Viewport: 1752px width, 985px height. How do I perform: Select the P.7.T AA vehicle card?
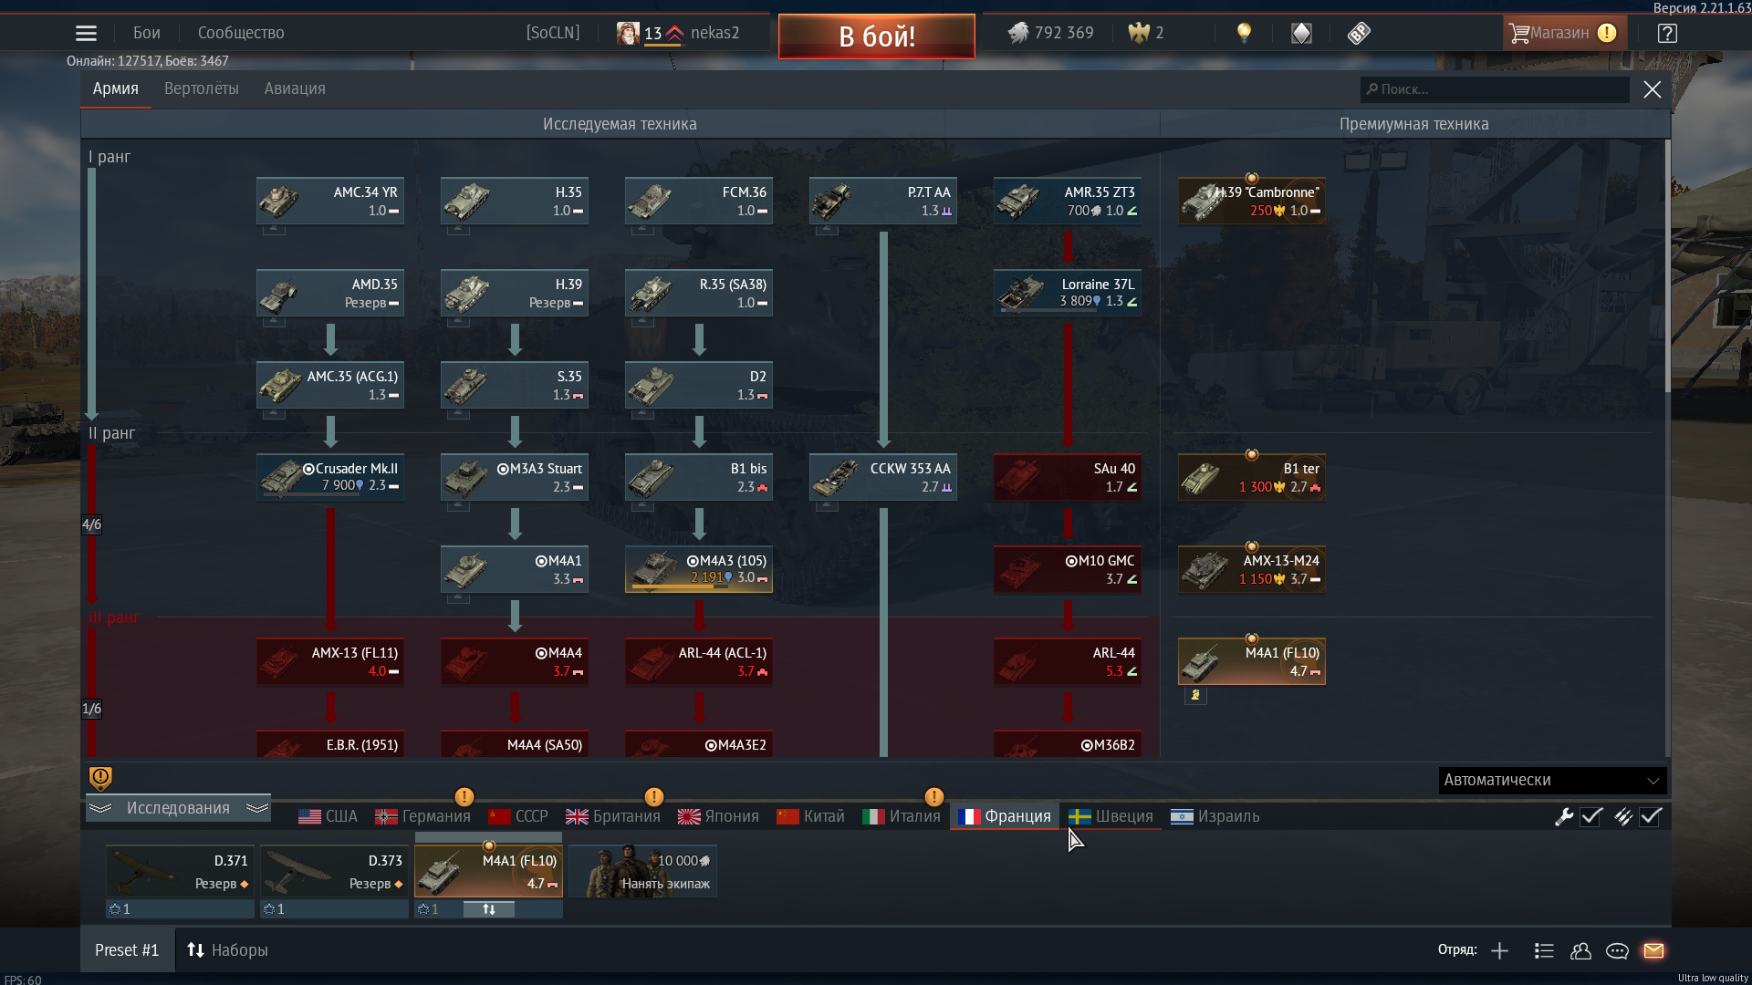(883, 201)
